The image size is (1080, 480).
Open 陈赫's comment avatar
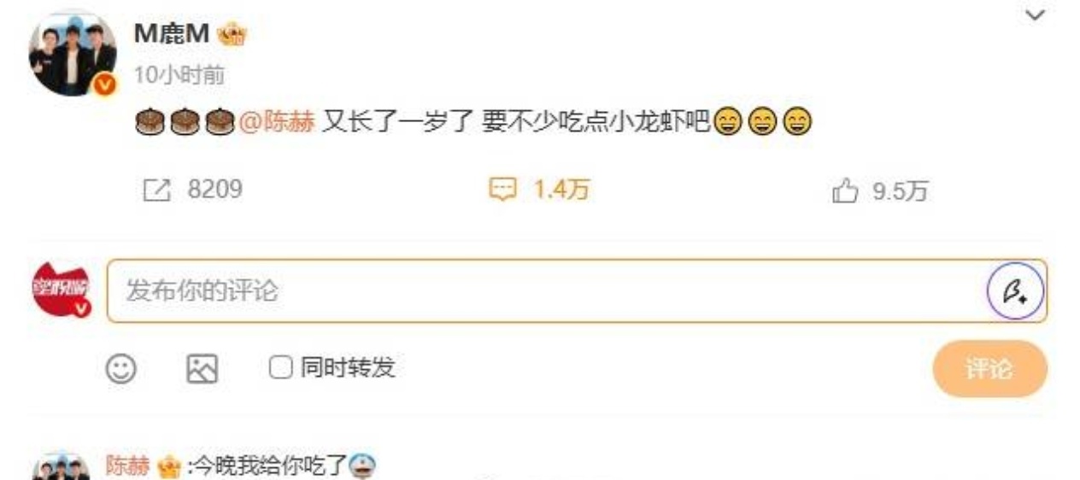click(61, 468)
